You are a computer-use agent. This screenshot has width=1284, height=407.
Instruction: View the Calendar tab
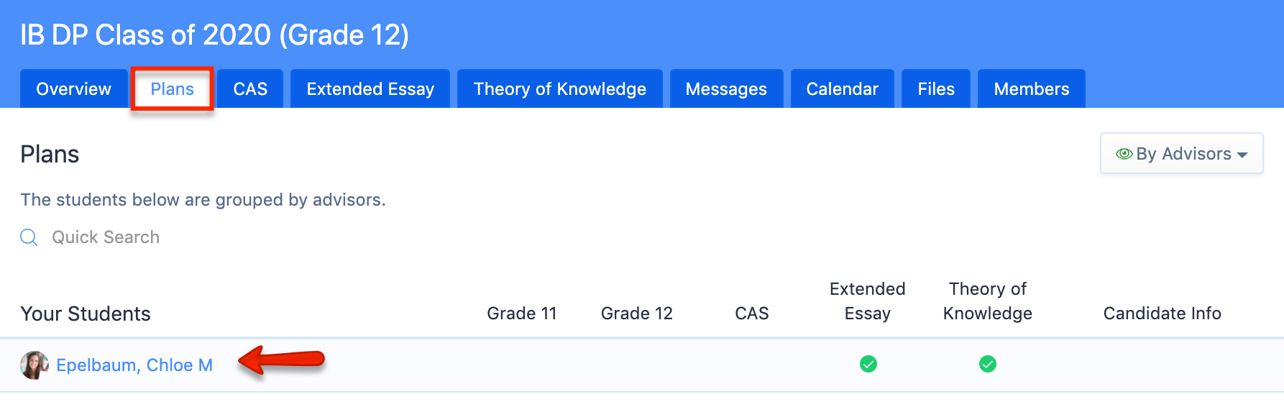coord(842,89)
